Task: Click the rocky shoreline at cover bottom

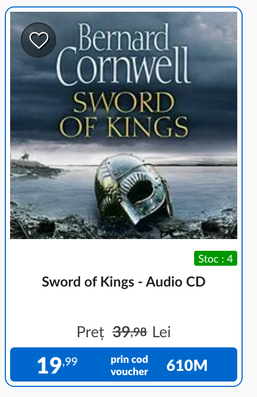Action: coord(124,227)
